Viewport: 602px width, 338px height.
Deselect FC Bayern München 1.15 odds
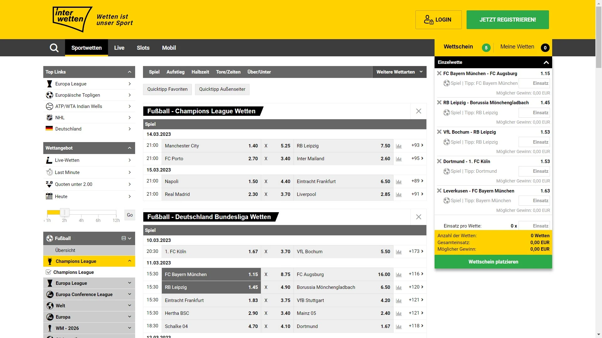point(212,274)
